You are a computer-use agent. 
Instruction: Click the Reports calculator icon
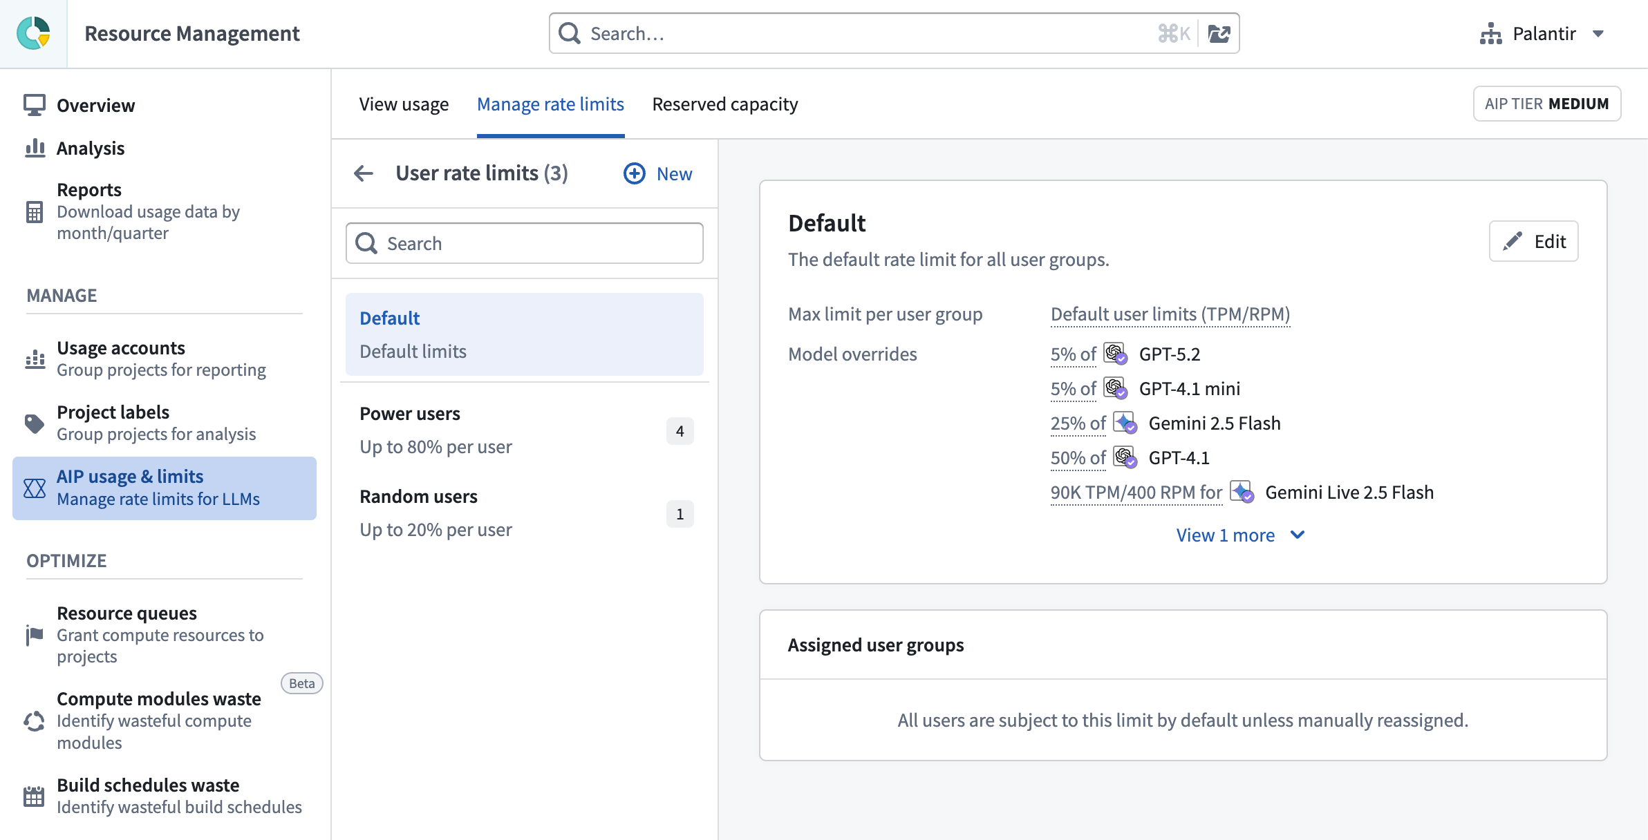pos(35,212)
